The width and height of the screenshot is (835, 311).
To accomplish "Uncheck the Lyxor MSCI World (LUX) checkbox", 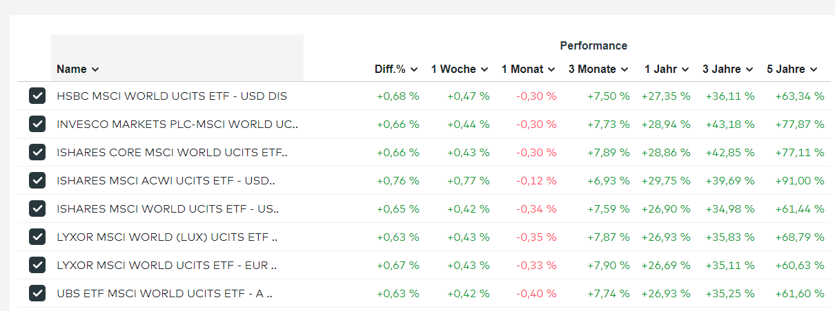I will pos(37,237).
